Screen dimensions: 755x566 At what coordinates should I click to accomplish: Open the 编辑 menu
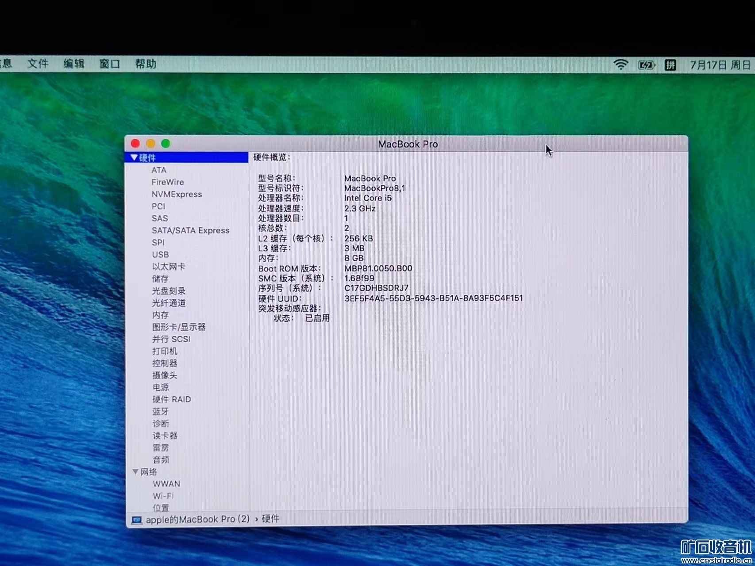(73, 64)
